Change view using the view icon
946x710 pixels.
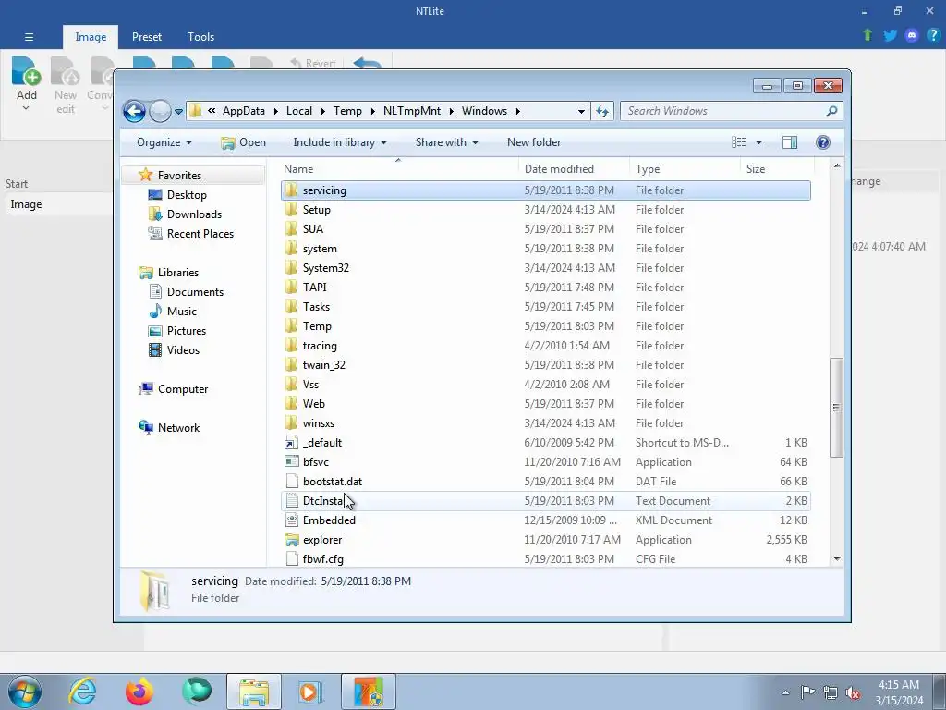tap(738, 141)
